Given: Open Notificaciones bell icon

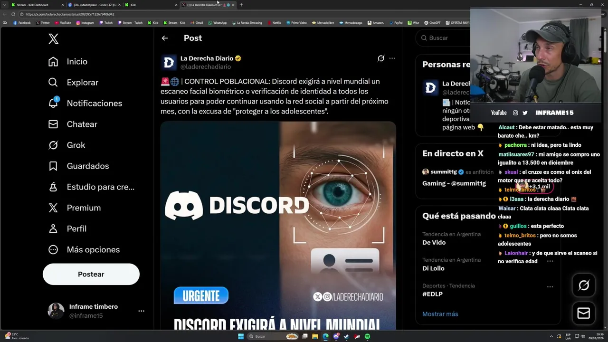Looking at the screenshot, I should (53, 103).
